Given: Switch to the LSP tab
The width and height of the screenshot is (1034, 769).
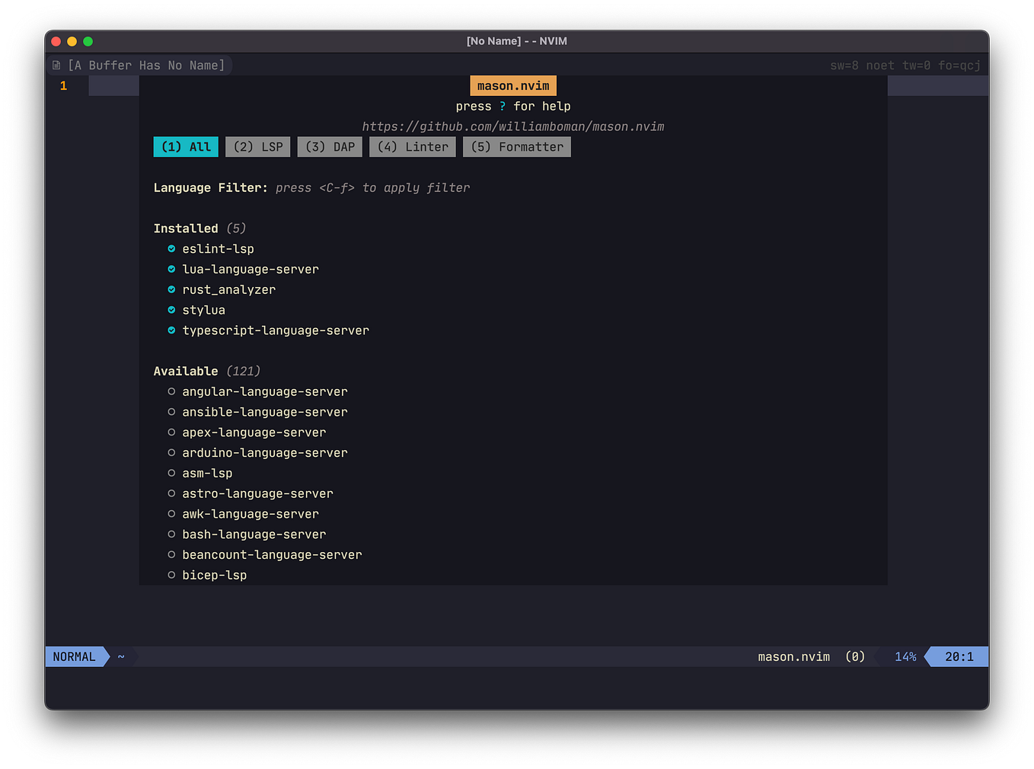Looking at the screenshot, I should click(x=257, y=146).
